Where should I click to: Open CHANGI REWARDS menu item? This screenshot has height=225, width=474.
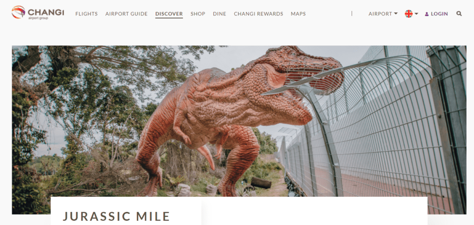click(258, 14)
